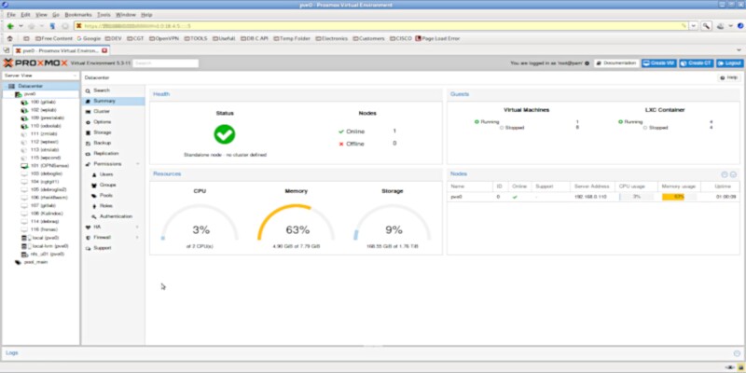Click the Create VM button
This screenshot has width=746, height=373.
pos(659,62)
